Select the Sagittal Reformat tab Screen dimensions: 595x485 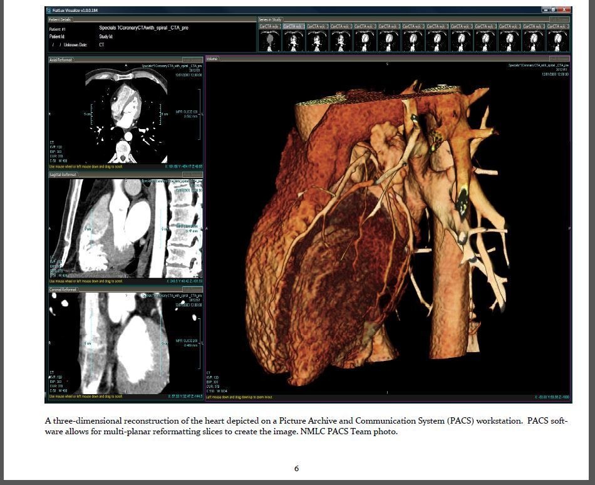pos(63,175)
